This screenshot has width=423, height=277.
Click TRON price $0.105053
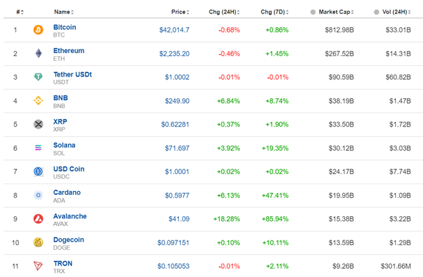[x=174, y=266]
